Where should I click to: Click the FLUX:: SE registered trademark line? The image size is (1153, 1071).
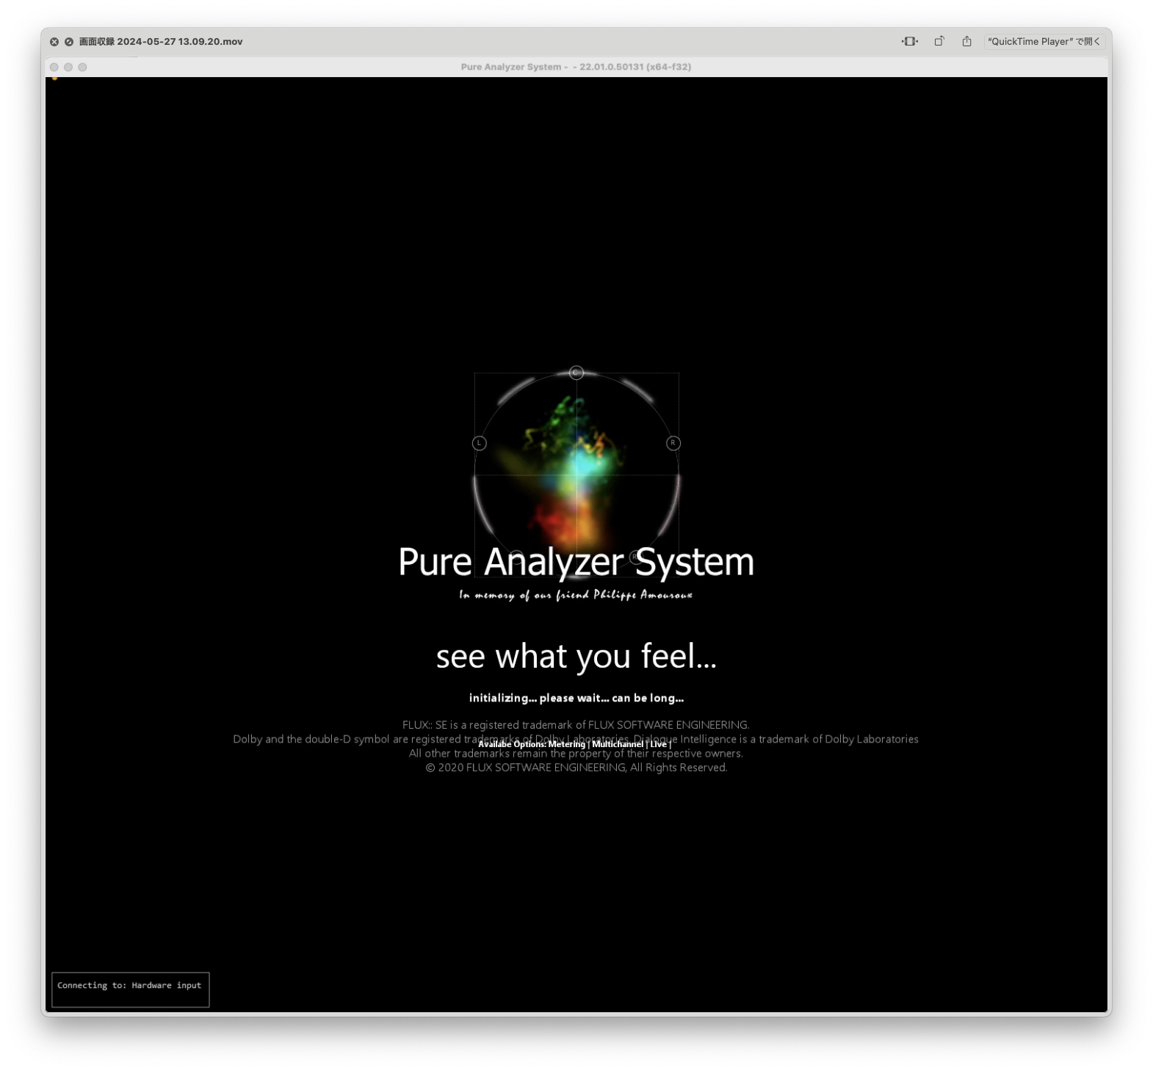click(576, 725)
